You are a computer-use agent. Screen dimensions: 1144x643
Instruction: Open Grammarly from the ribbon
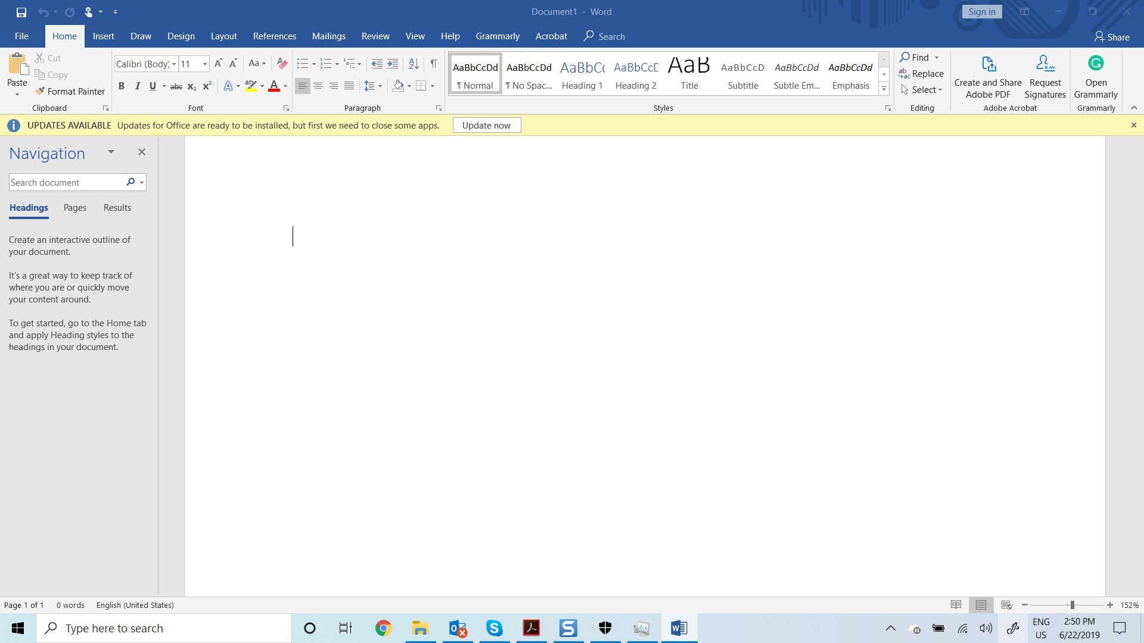click(1096, 77)
